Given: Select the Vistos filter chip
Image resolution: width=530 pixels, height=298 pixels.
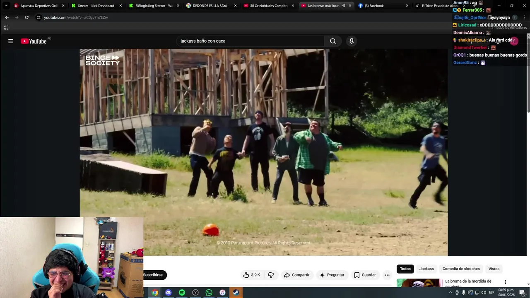Looking at the screenshot, I should click(x=494, y=269).
